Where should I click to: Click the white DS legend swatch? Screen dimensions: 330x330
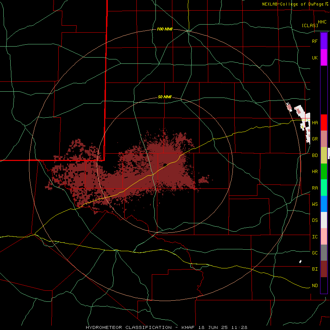(324, 220)
